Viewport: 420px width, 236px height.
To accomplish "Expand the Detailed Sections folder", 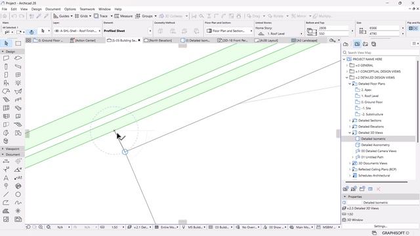I will tap(350, 121).
